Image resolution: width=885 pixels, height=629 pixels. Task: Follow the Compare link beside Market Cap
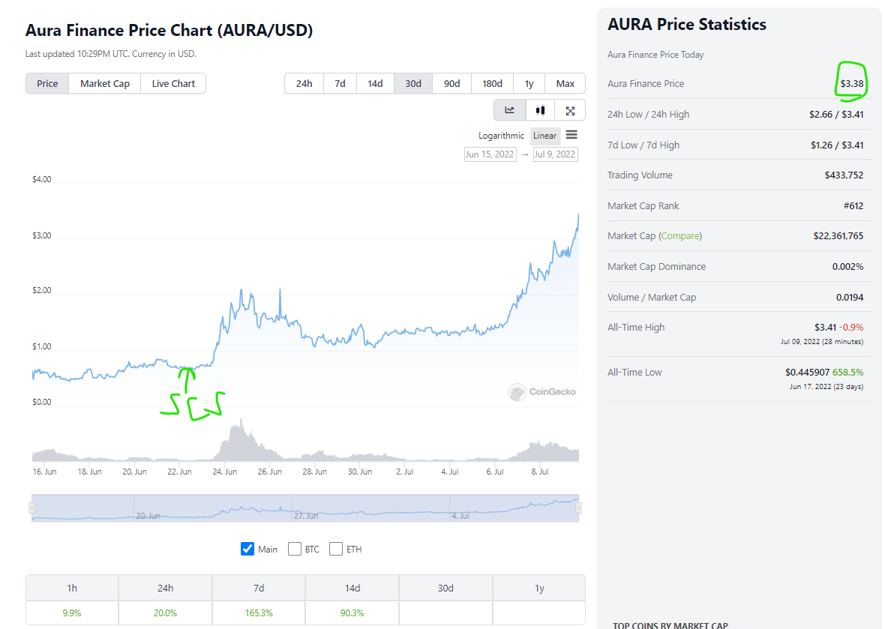pyautogui.click(x=680, y=235)
